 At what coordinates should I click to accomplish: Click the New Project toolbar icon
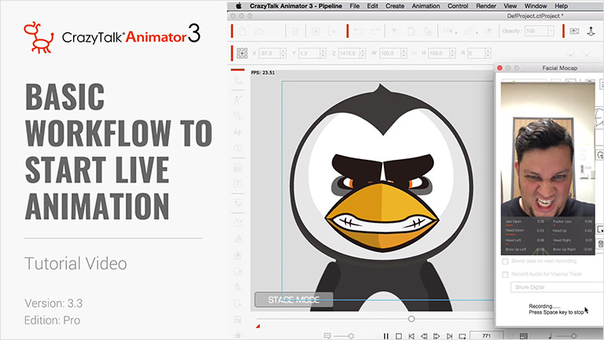coord(243,31)
